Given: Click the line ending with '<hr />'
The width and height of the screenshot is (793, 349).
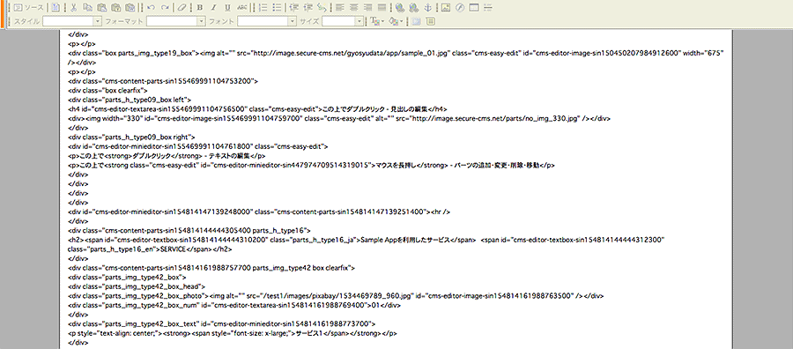Looking at the screenshot, I should pyautogui.click(x=259, y=212).
